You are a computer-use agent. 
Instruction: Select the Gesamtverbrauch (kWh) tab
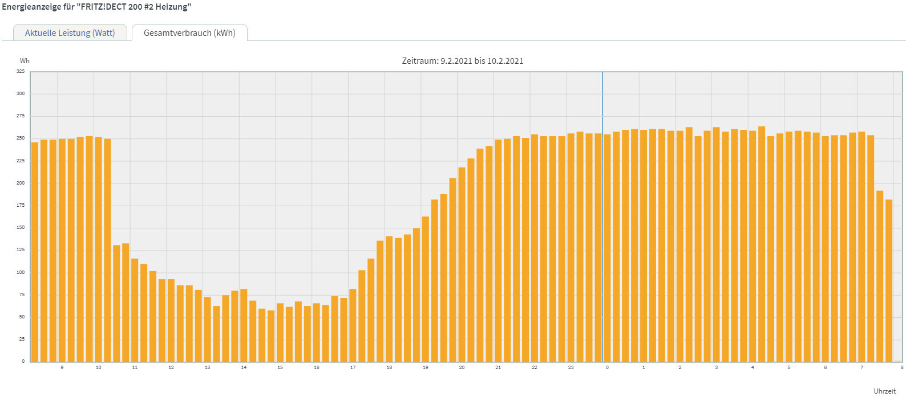pos(189,33)
